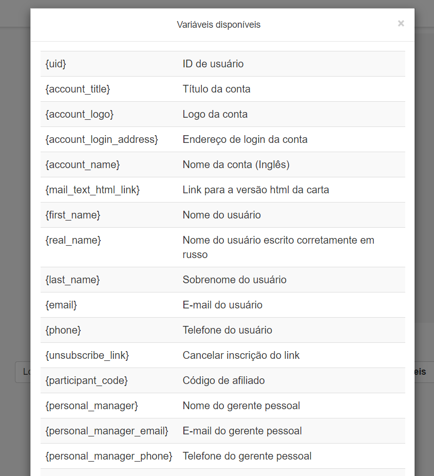Click the 'Título da conta' description
The height and width of the screenshot is (476, 434).
click(x=217, y=89)
